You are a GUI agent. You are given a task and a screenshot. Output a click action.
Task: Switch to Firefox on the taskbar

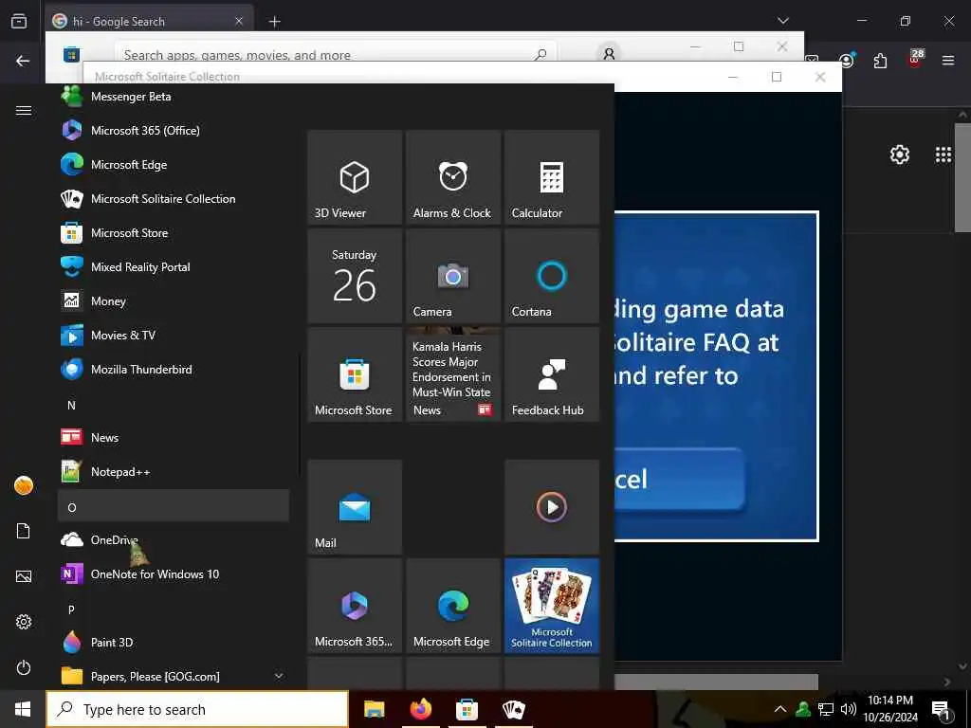(x=420, y=709)
